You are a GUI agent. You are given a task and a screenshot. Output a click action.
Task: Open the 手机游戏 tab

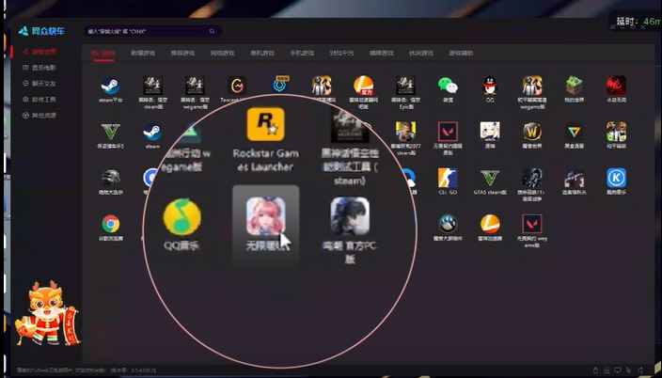[x=302, y=54]
